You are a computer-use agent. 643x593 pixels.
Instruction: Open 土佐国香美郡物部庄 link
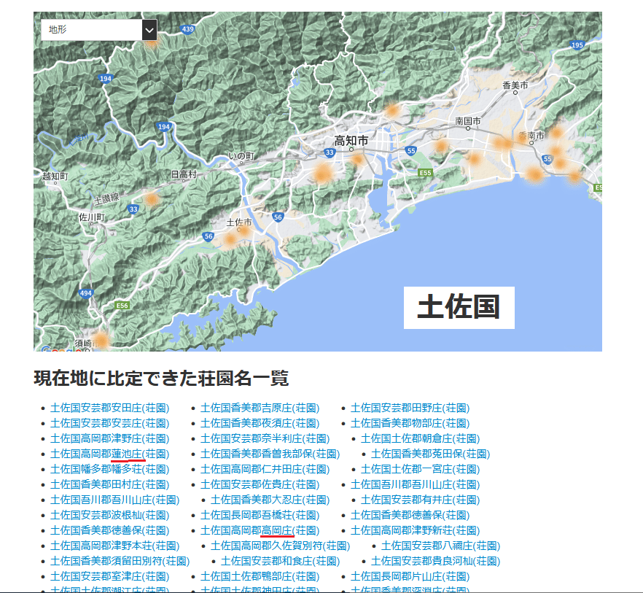(410, 423)
